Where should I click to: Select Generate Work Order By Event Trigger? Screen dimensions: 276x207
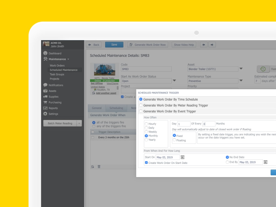(x=141, y=111)
